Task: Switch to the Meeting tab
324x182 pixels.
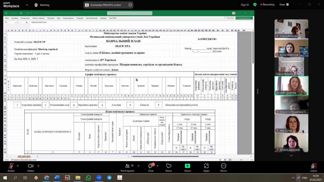Action: point(42,5)
